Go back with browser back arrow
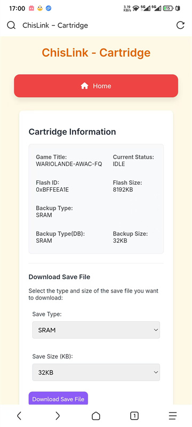This screenshot has width=192, height=427. click(19, 416)
